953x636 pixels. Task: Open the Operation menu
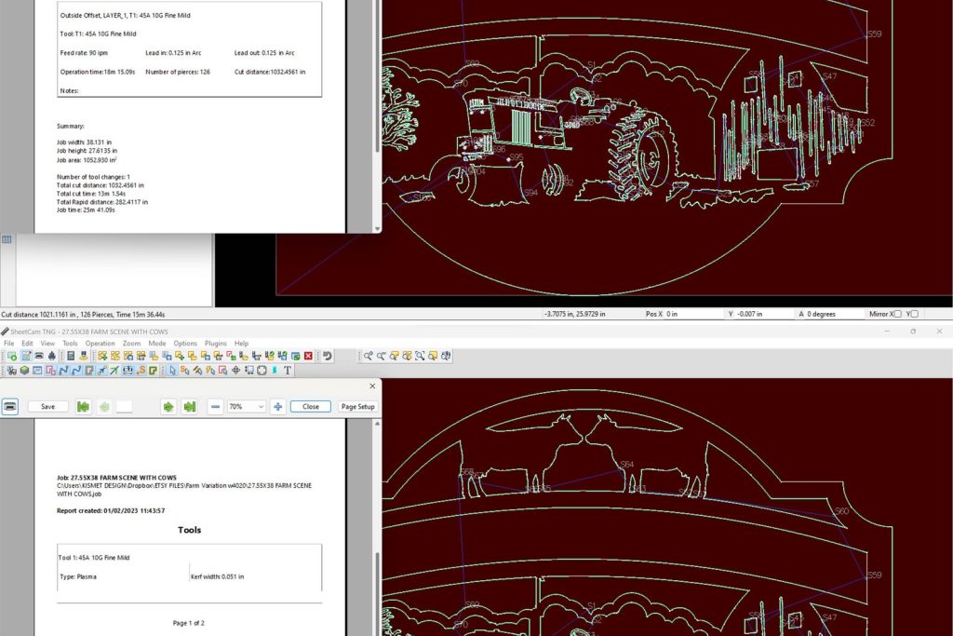coord(100,344)
